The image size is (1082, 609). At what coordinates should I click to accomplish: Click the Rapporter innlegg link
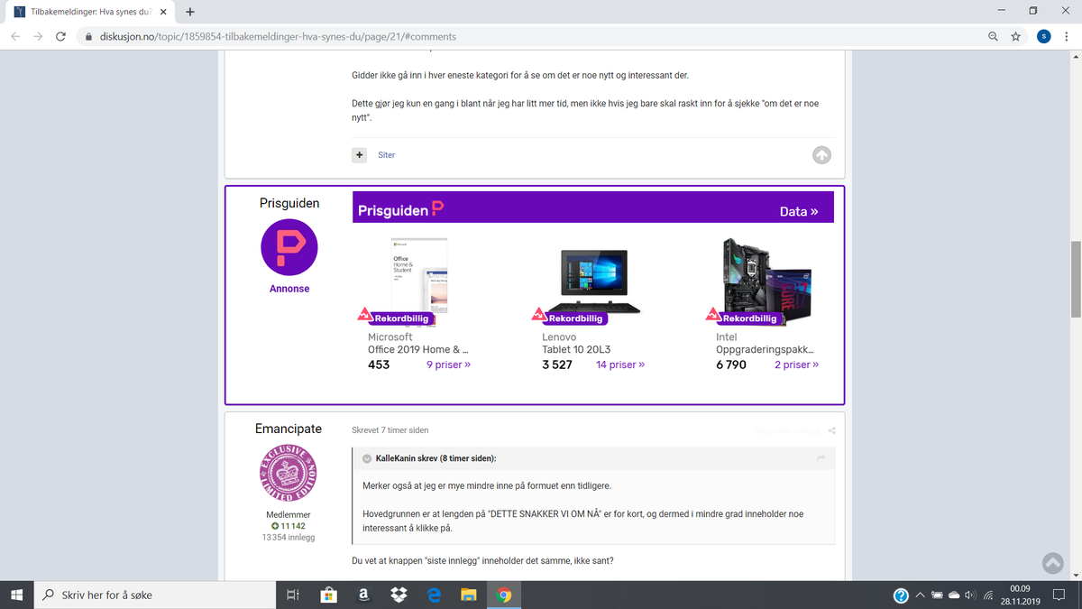click(x=788, y=430)
